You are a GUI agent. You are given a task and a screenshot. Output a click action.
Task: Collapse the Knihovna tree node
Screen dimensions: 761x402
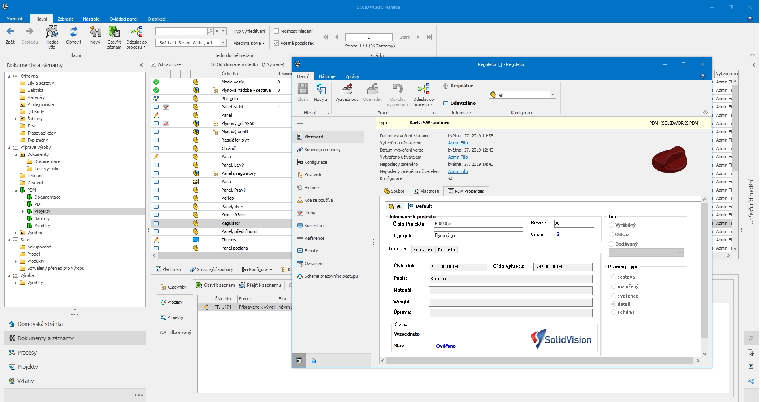click(x=9, y=76)
